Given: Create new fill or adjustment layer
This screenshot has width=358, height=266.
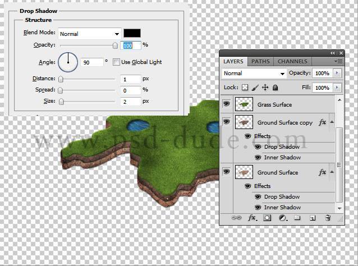Looking at the screenshot, I should (x=283, y=218).
